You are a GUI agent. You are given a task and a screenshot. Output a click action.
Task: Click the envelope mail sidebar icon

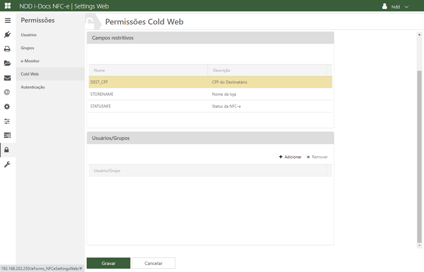coord(7,78)
